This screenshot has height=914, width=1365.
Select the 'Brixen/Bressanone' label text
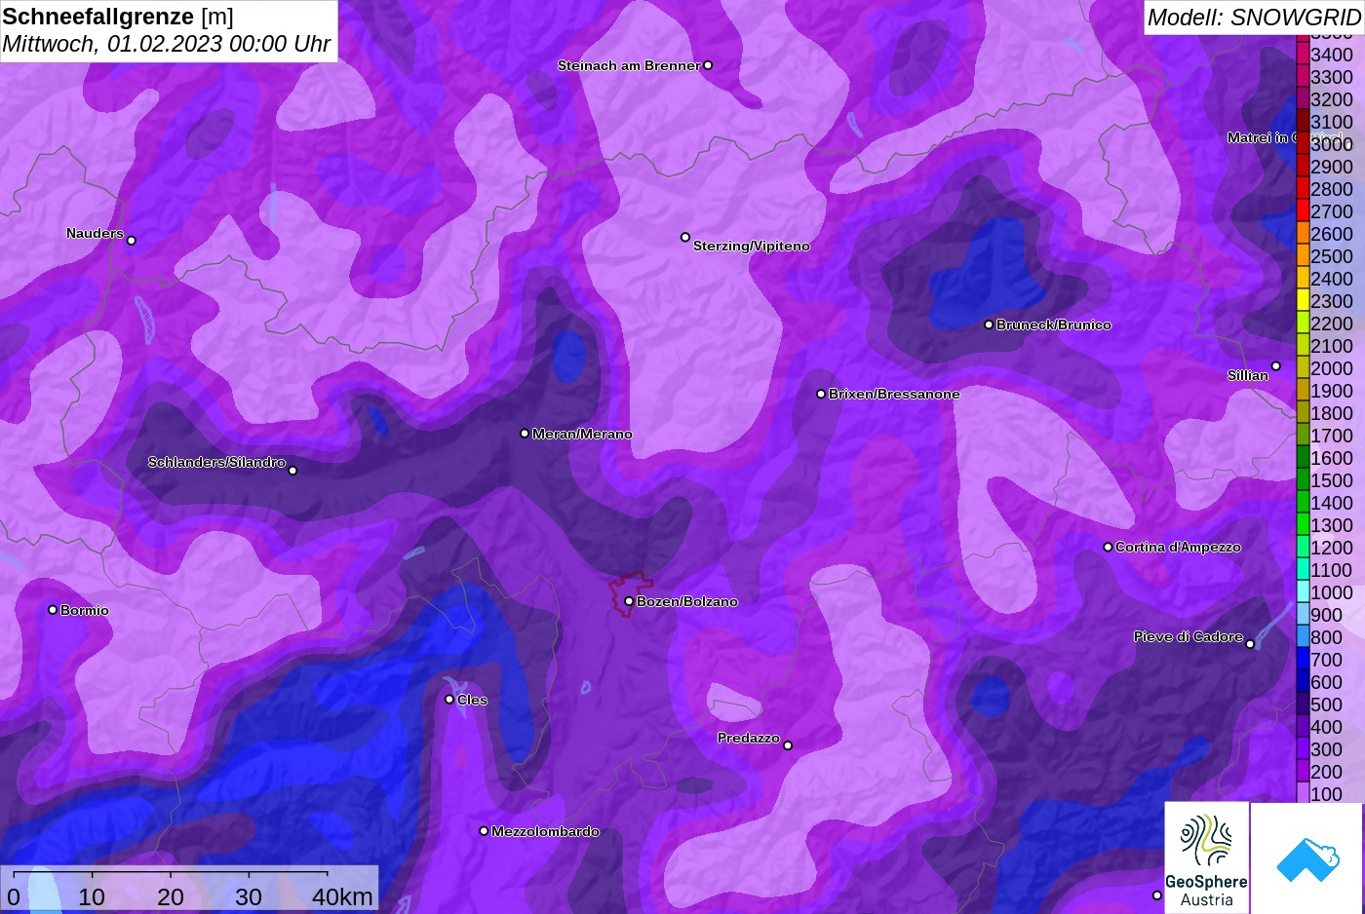point(894,394)
